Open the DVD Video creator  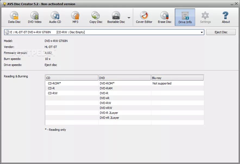[35, 17]
